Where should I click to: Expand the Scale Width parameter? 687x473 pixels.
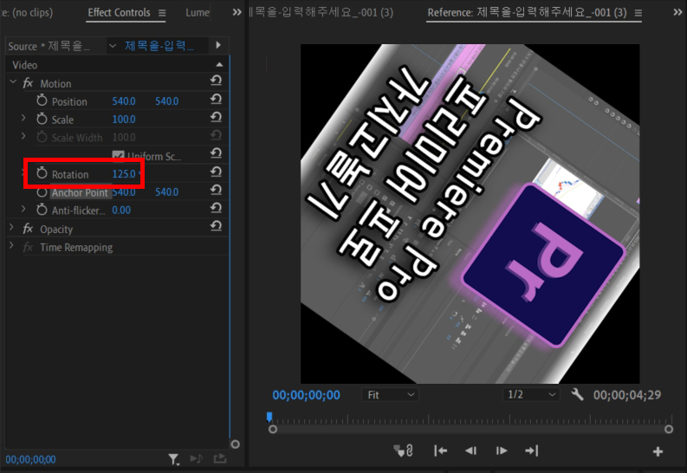pyautogui.click(x=23, y=136)
